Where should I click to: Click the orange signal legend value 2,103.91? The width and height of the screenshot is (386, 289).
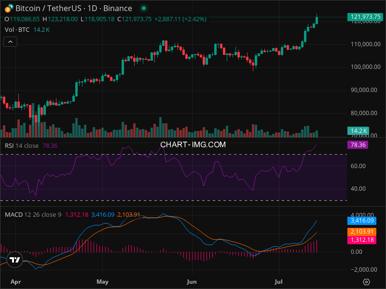point(129,215)
